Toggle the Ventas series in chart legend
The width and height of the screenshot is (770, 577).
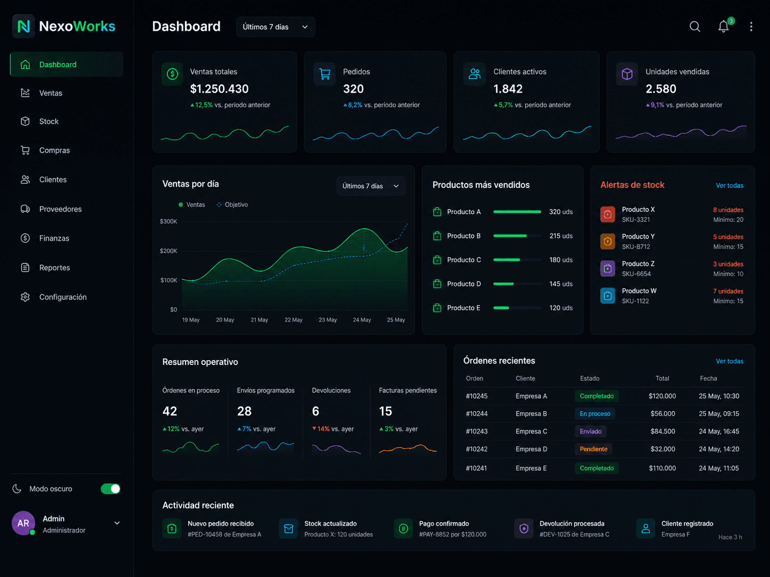coord(192,205)
